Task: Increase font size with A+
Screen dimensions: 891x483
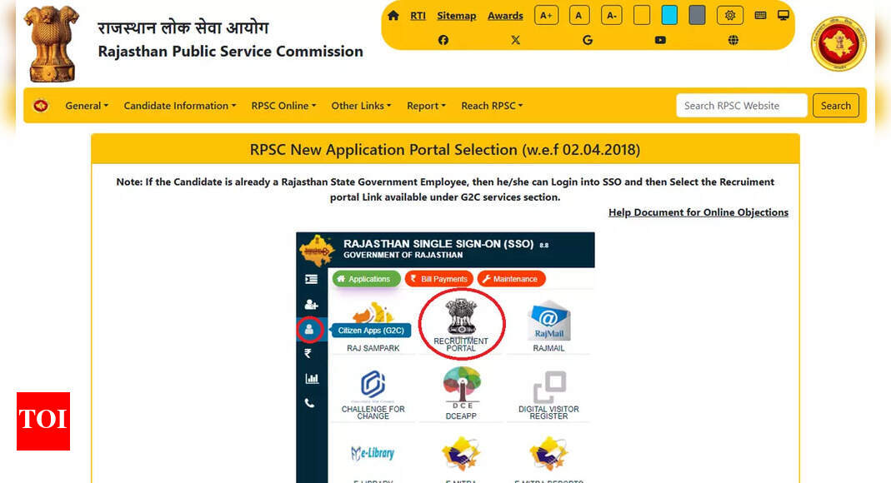Action: (x=546, y=15)
